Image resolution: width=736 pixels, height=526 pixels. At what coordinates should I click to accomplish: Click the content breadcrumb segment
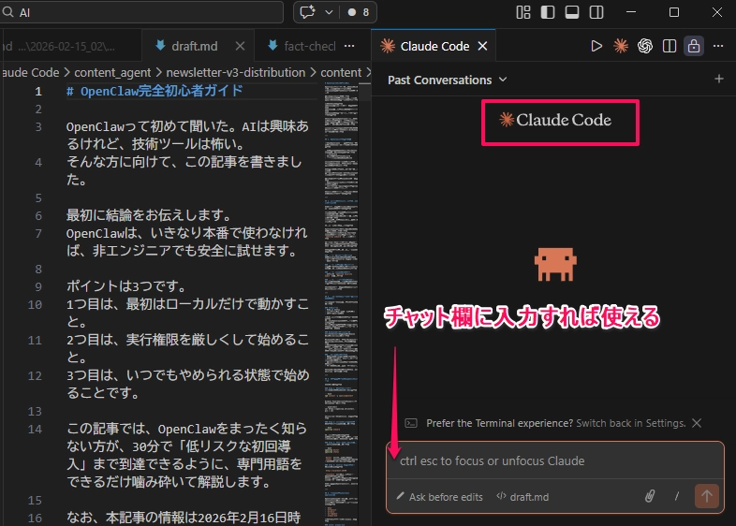click(341, 73)
